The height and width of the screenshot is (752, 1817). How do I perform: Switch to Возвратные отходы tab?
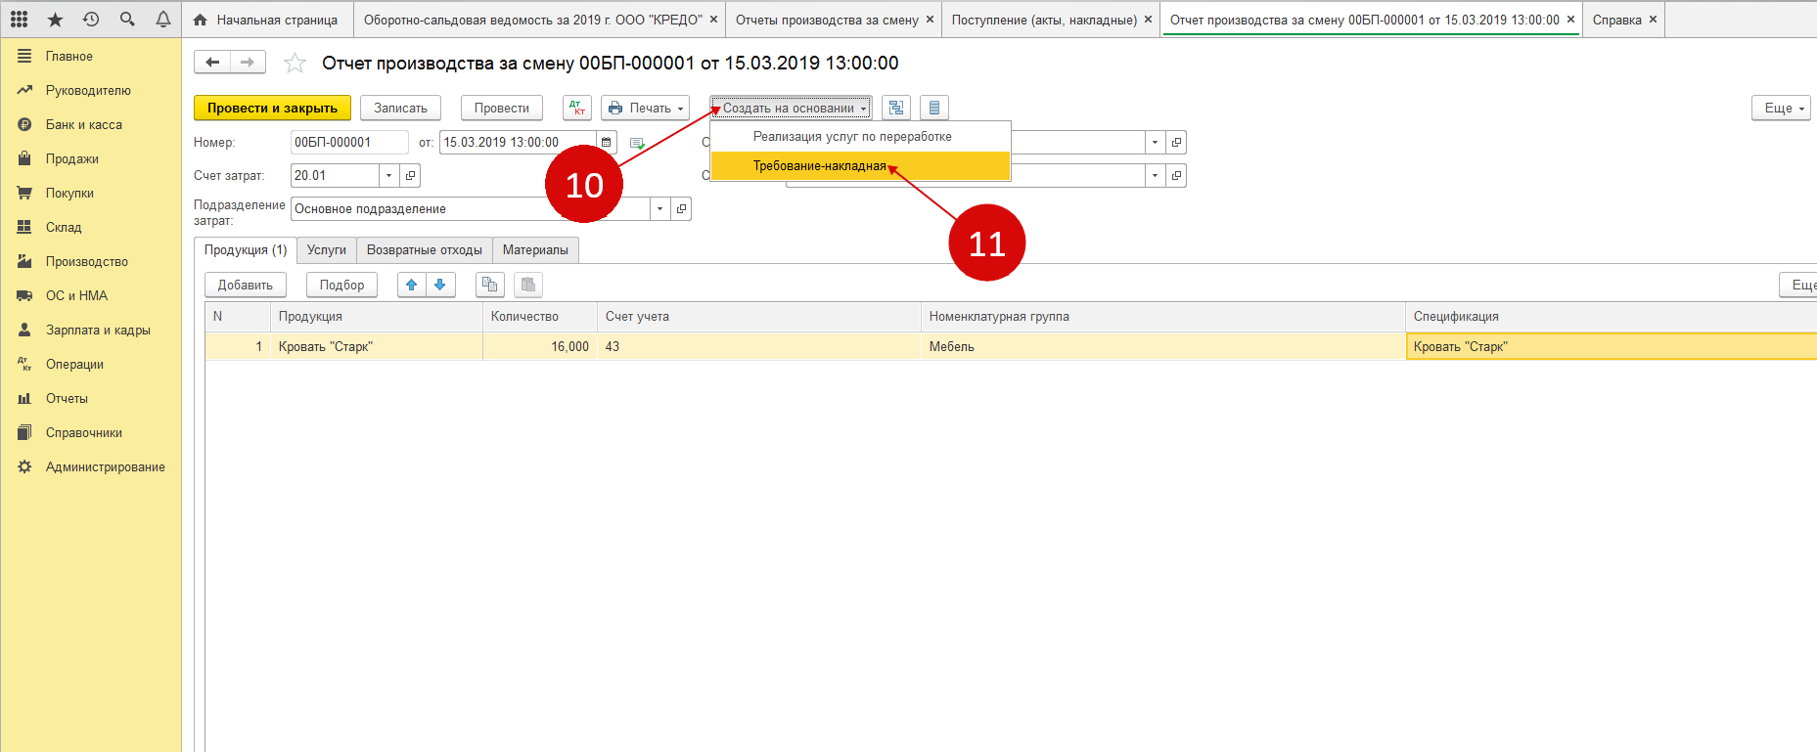425,250
